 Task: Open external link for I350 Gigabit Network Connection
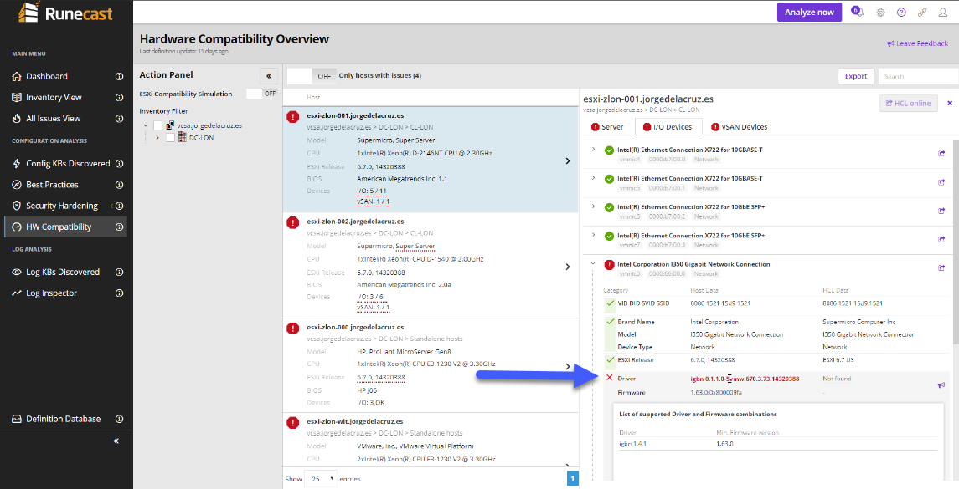[x=941, y=268]
